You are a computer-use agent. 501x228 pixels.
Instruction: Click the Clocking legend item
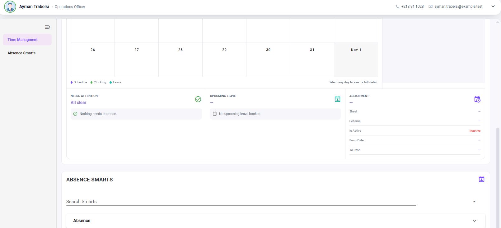point(98,82)
